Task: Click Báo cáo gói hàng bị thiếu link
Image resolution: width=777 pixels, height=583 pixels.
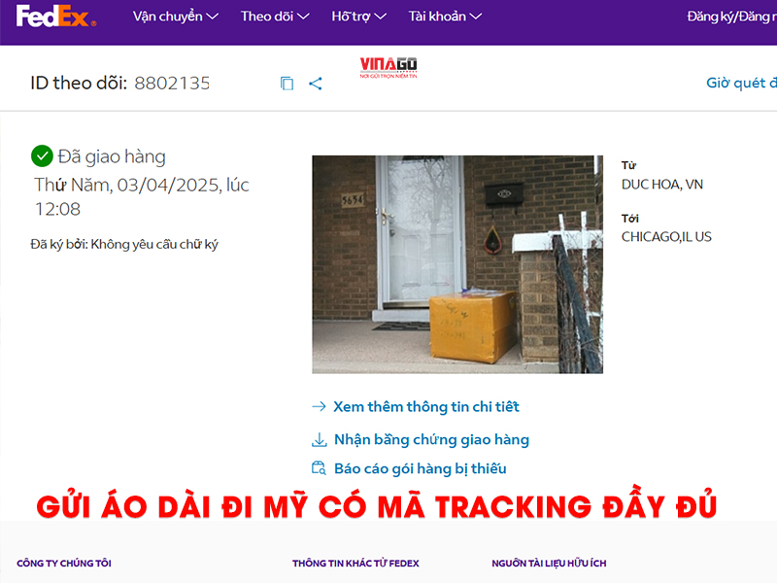Action: 421,468
